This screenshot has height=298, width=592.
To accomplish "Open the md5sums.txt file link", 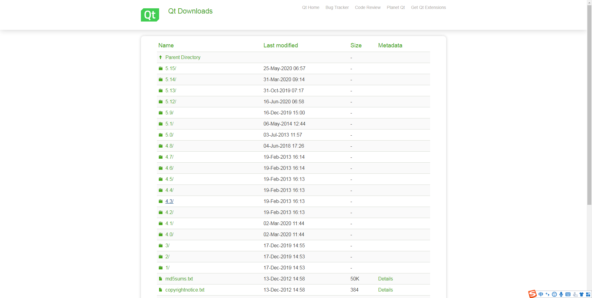I will 179,279.
